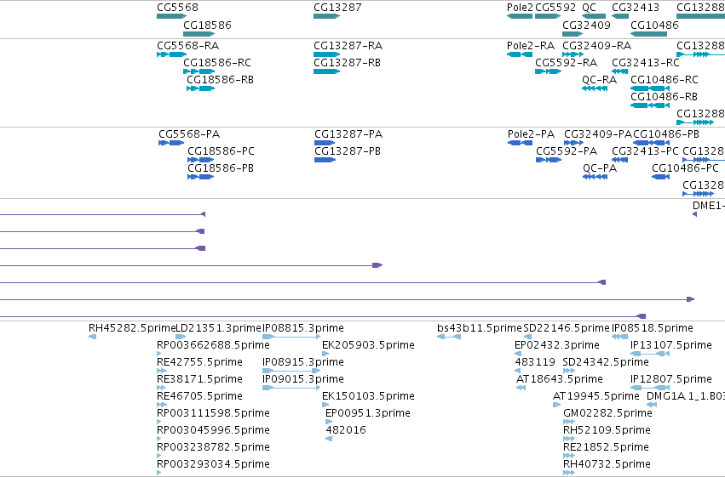This screenshot has width=725, height=477.
Task: Select EST EK205903.5prime
Action: click(x=325, y=354)
